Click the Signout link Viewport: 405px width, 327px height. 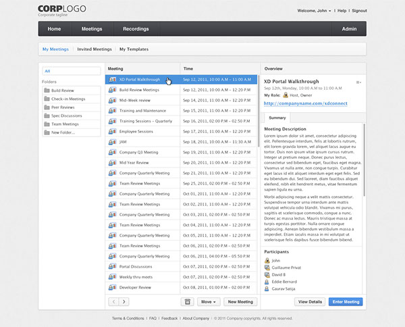[359, 11]
